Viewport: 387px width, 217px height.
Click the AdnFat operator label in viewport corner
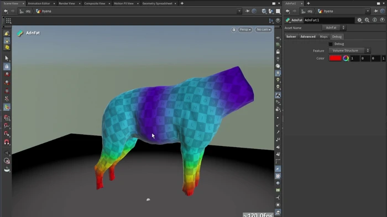tap(33, 33)
